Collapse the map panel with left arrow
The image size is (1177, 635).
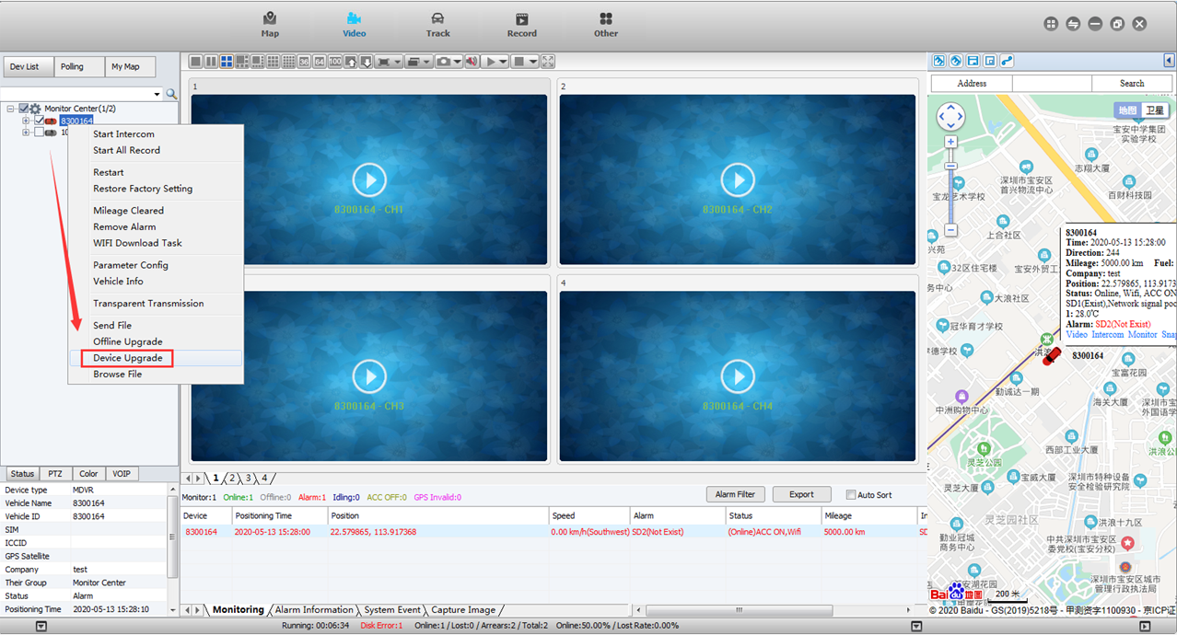click(1169, 61)
